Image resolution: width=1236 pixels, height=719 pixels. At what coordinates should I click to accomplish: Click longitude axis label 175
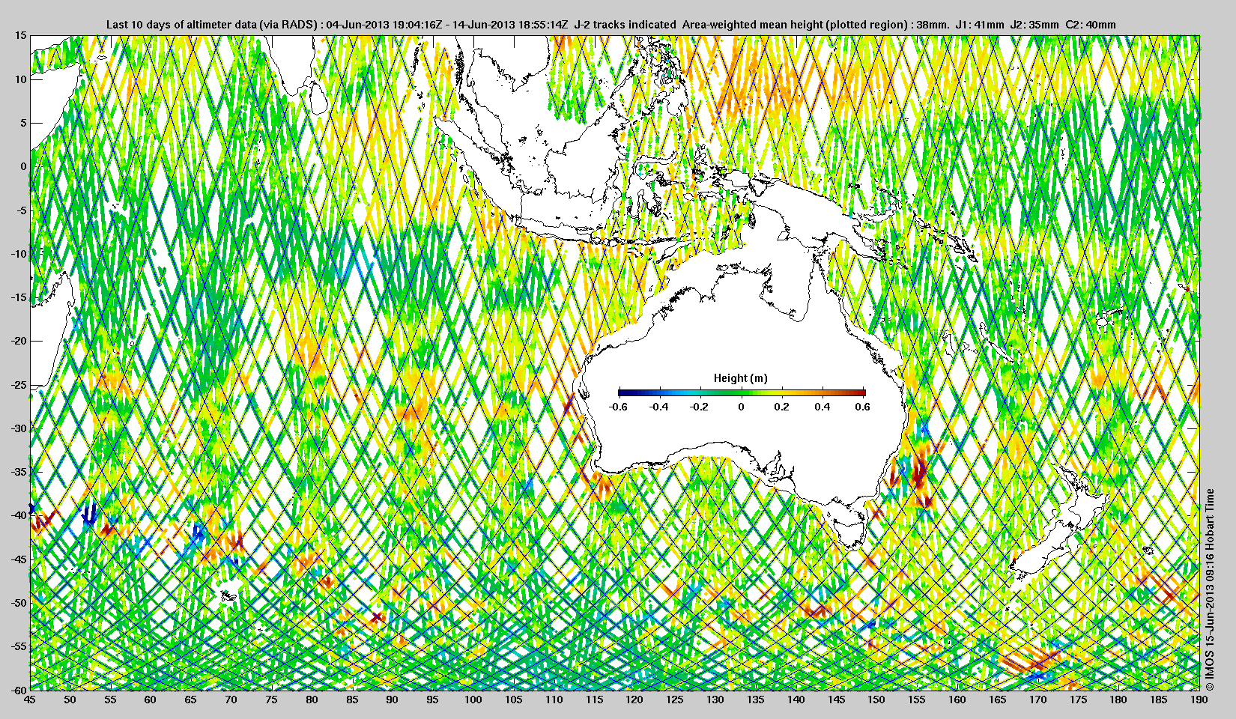coord(1078,700)
